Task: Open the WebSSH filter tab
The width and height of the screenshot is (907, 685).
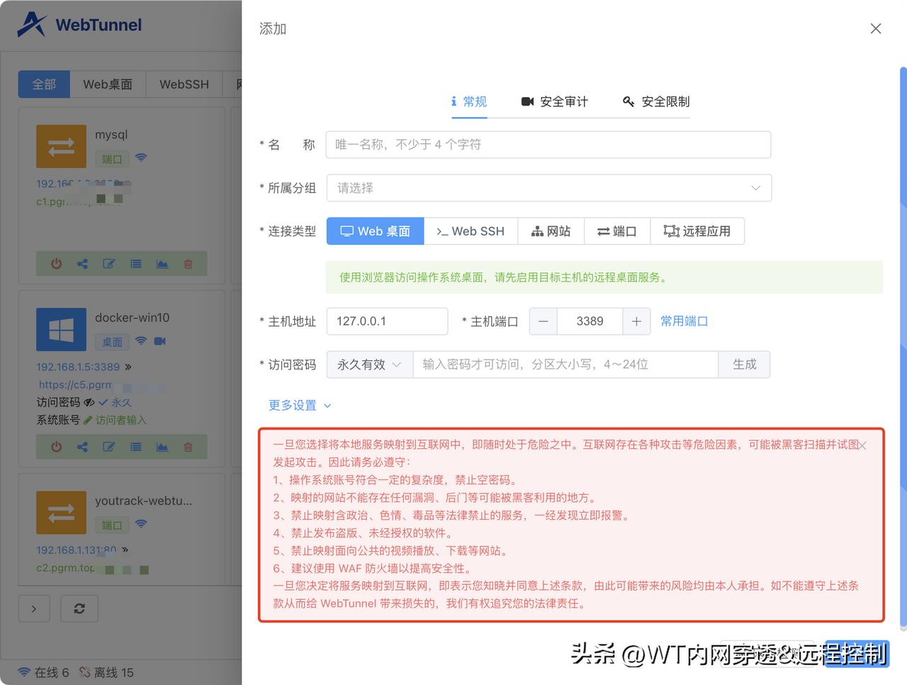Action: [x=184, y=84]
